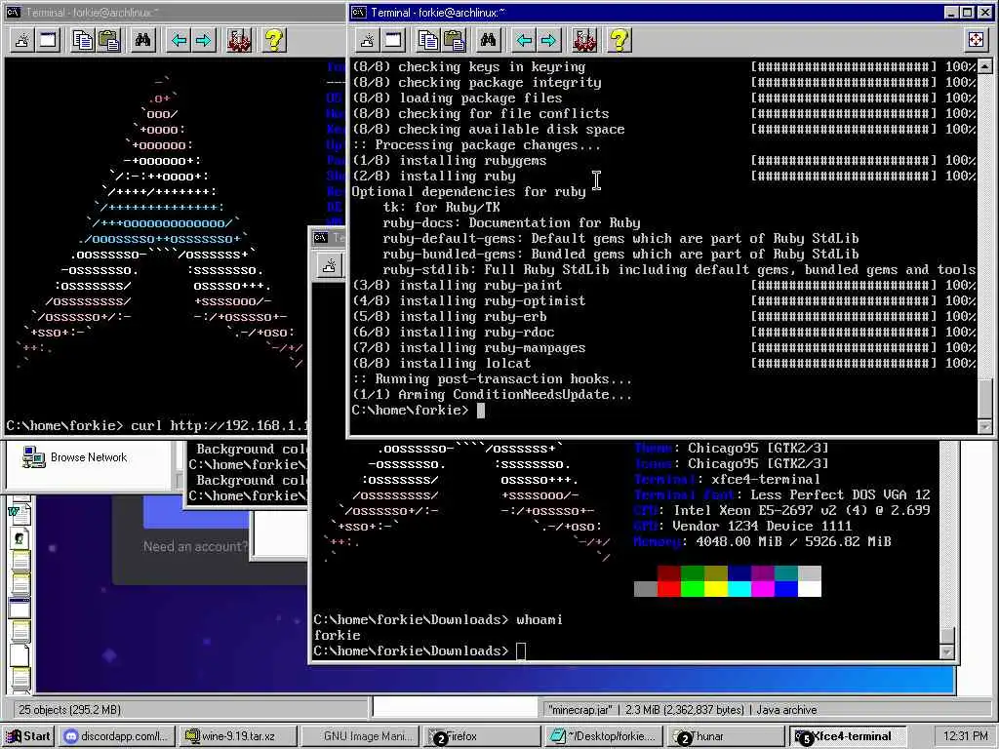This screenshot has width=999, height=749.
Task: Click 'curl http://192.168.1' command in left terminal
Action: point(220,425)
